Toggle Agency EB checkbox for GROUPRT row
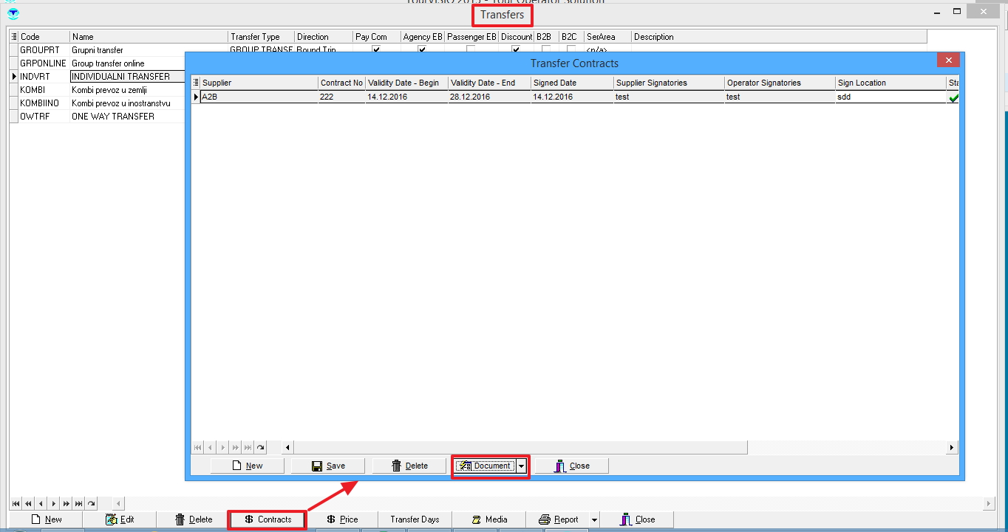This screenshot has width=1008, height=532. pos(422,50)
